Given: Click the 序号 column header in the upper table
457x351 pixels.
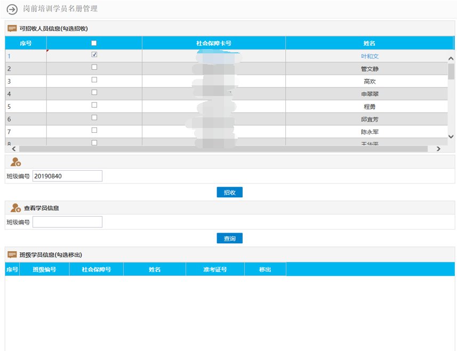Looking at the screenshot, I should [26, 43].
